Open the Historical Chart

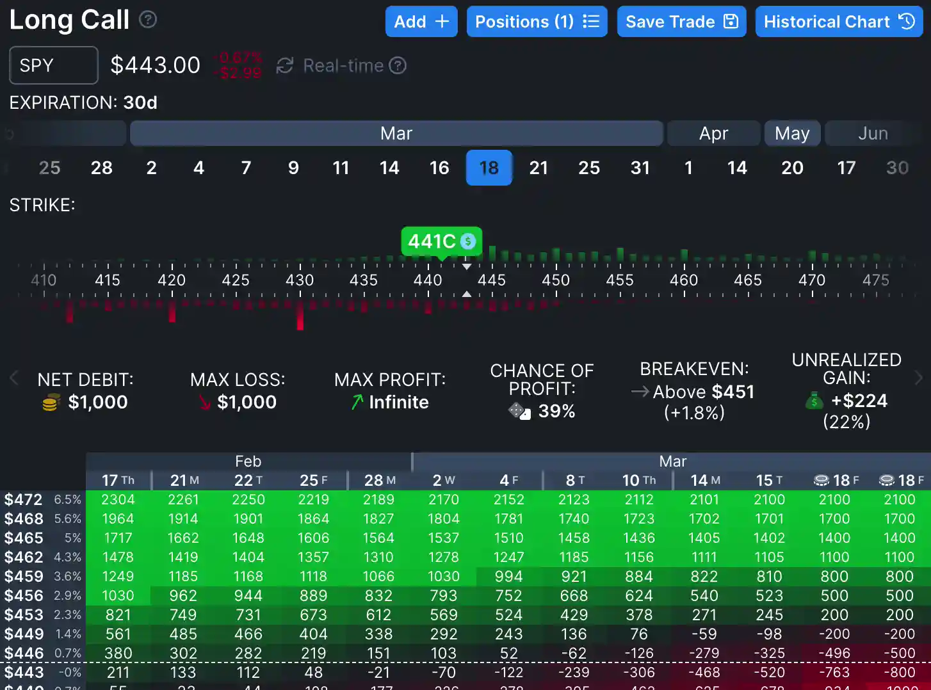(839, 22)
